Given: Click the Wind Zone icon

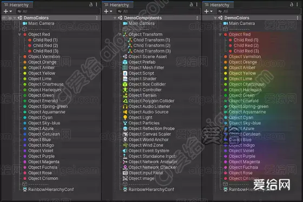Looking at the screenshot, I should tap(125, 145).
